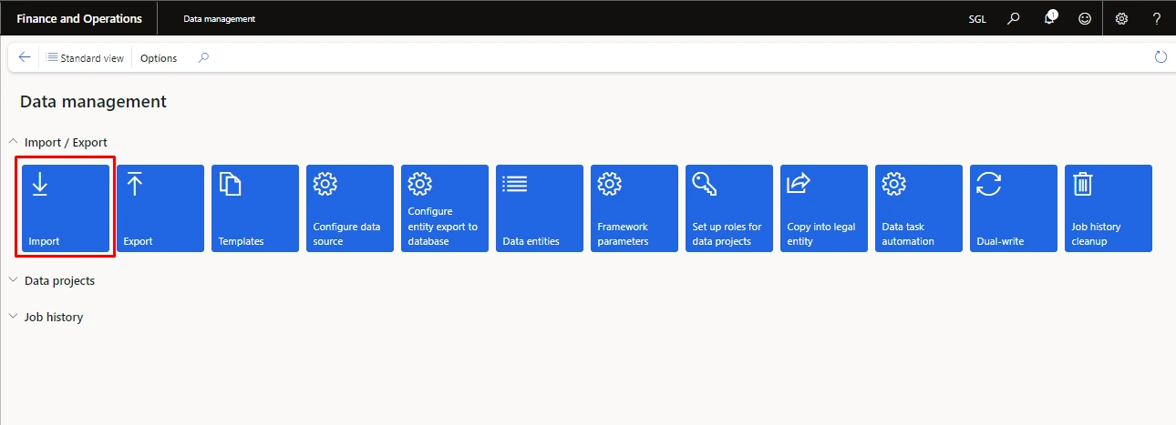This screenshot has width=1176, height=425.
Task: Open Set up roles for data projects tile
Action: click(x=729, y=207)
